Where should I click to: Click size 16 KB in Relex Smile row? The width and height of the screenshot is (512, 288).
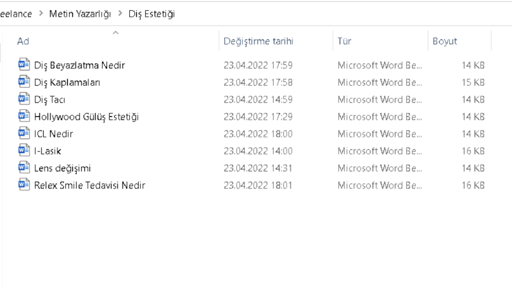click(473, 185)
